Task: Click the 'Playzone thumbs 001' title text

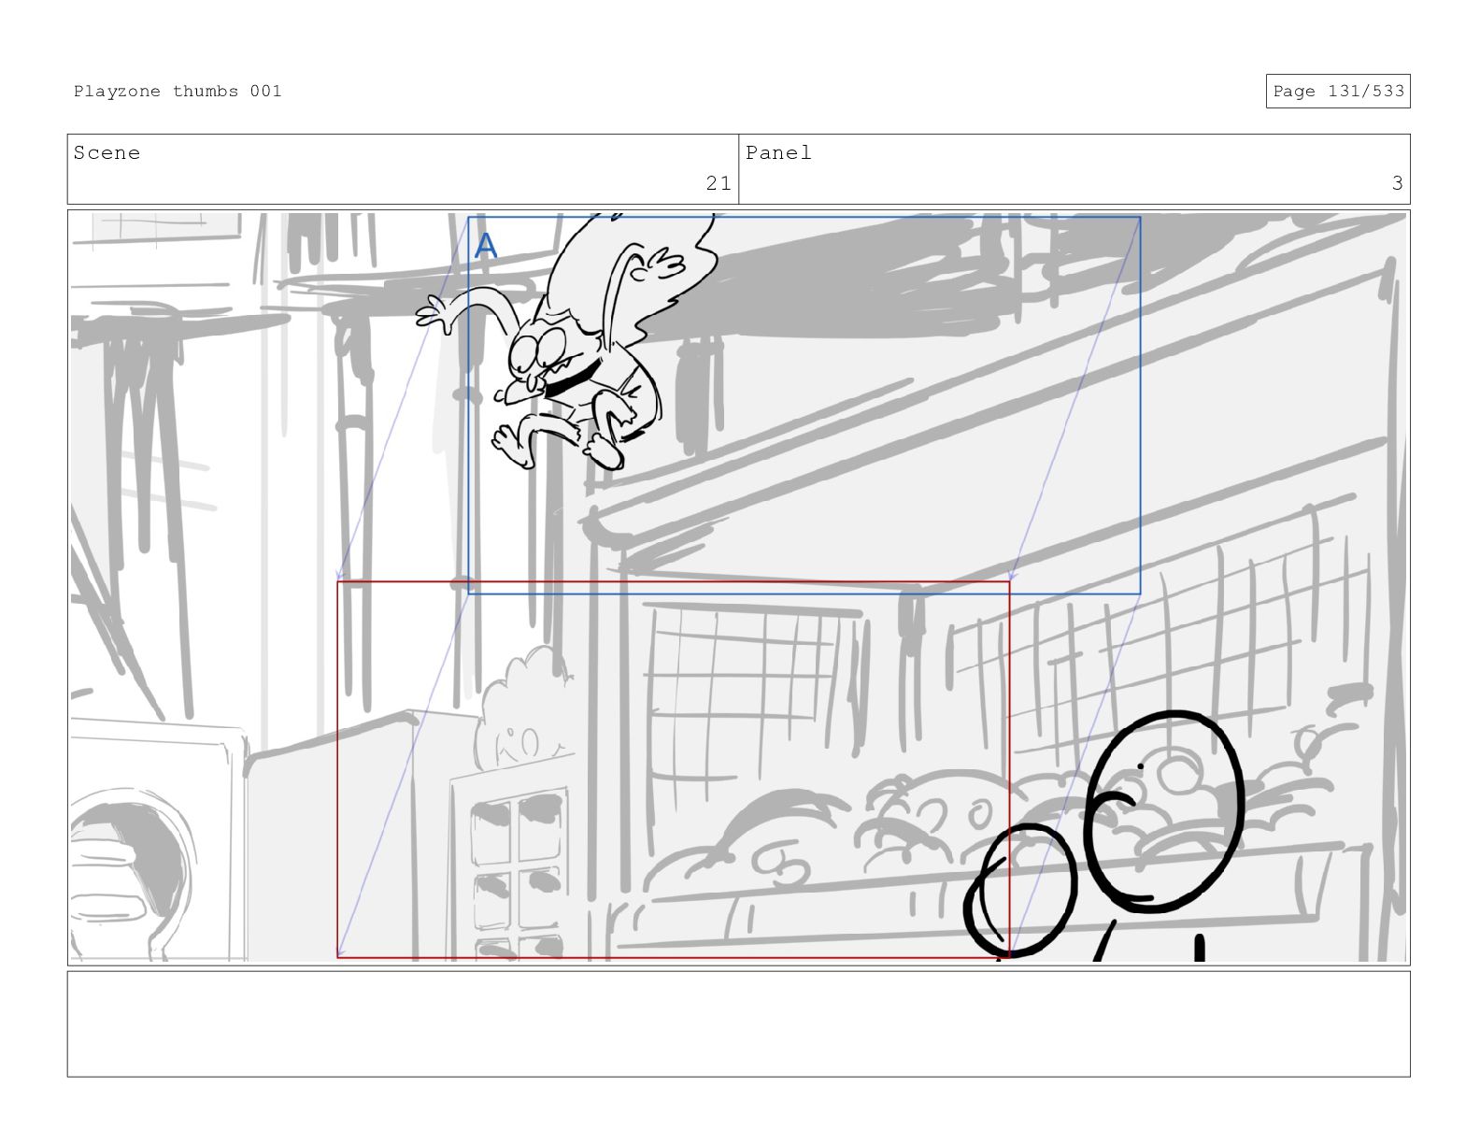Action: [178, 91]
